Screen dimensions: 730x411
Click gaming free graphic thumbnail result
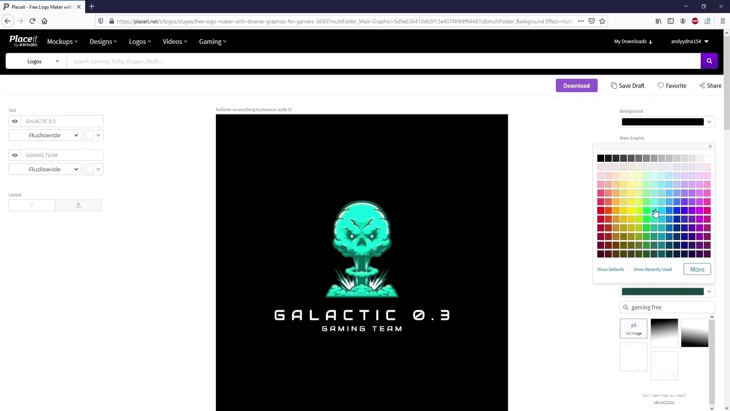tap(663, 333)
